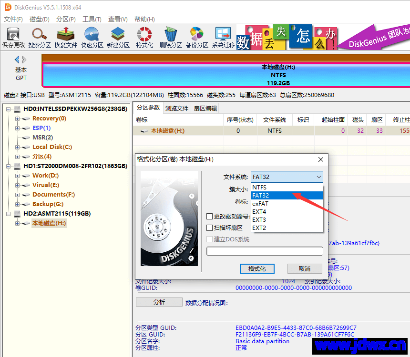
Task: Open the 文件(F) menu
Action: click(x=13, y=20)
